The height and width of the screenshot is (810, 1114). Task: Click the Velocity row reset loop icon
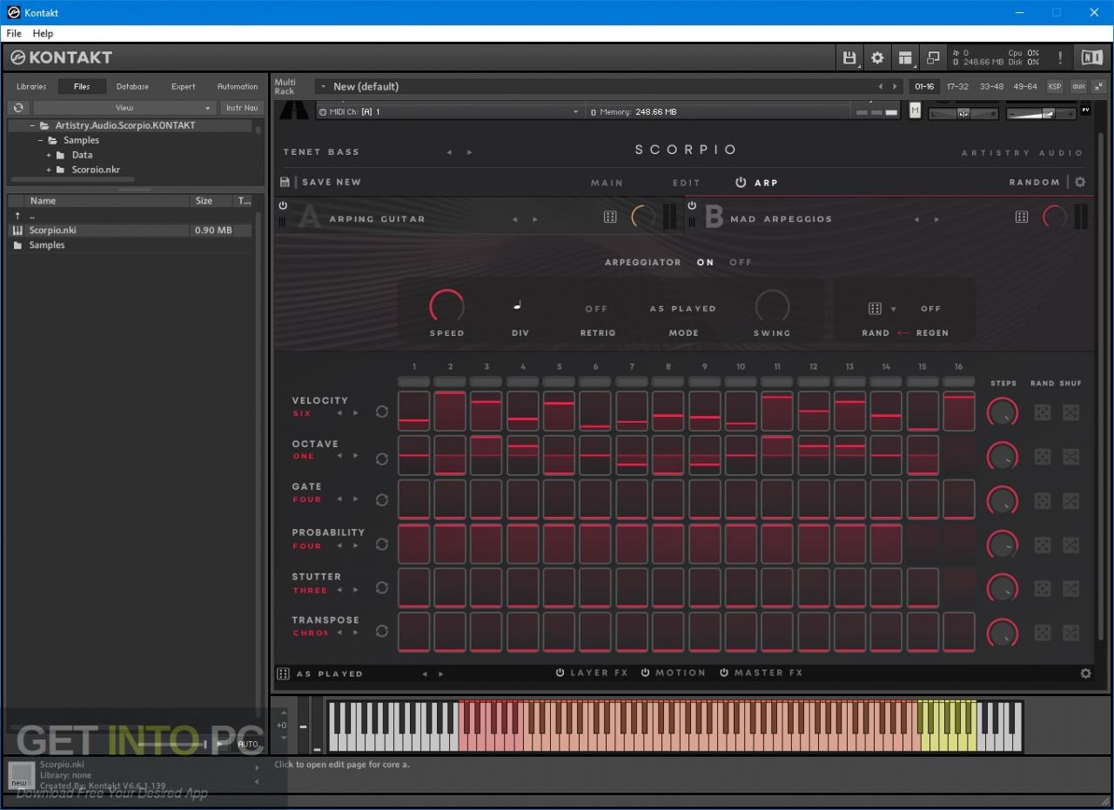pos(381,412)
